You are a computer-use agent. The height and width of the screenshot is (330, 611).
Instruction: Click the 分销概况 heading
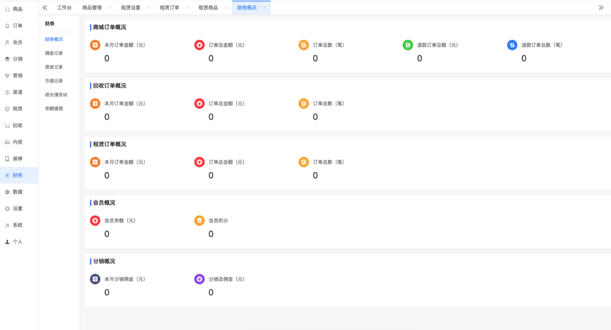[104, 261]
